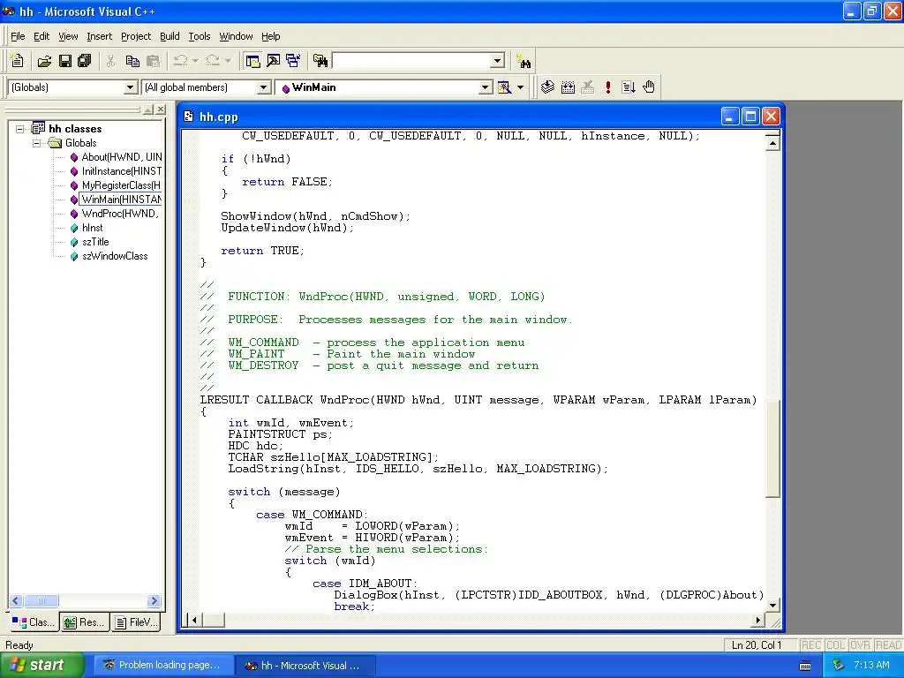Switch to the ClassView tab
Viewport: 904px width, 678px height.
click(x=34, y=622)
